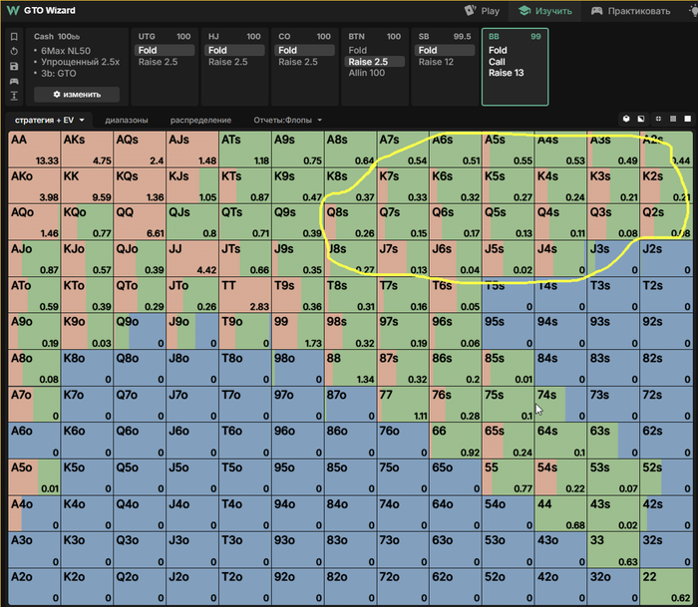Image resolution: width=698 pixels, height=607 pixels.
Task: Select the smallest matrix size icon
Action: [x=658, y=119]
